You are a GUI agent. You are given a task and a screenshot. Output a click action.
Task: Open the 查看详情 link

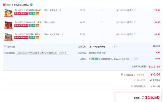(x=140, y=75)
